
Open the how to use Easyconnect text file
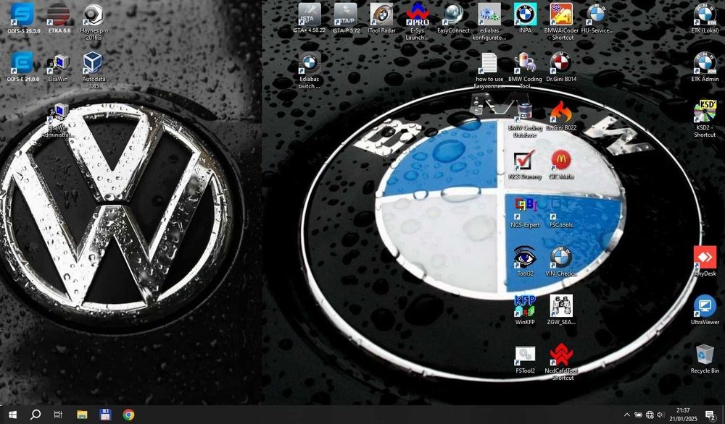(x=489, y=63)
